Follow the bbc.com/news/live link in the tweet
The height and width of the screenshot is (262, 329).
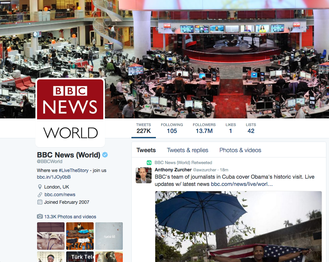tap(242, 184)
